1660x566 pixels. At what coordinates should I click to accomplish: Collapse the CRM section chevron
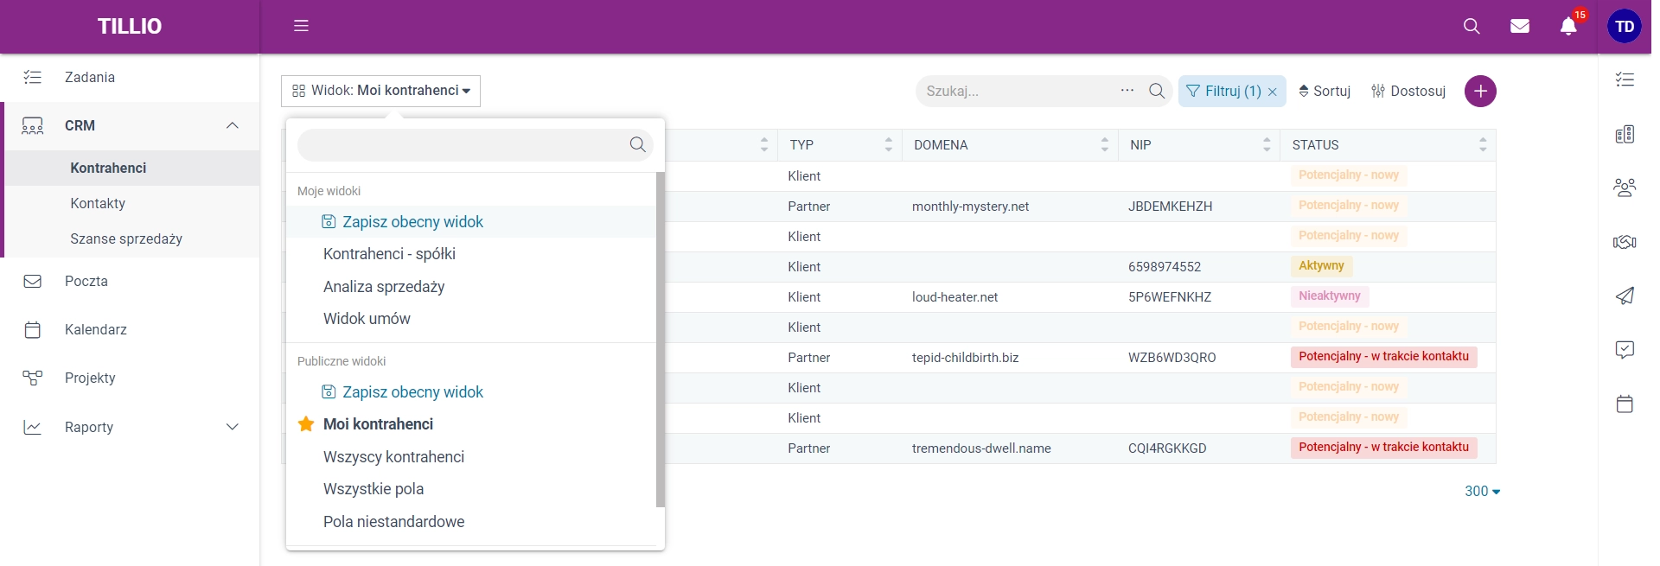(x=232, y=125)
